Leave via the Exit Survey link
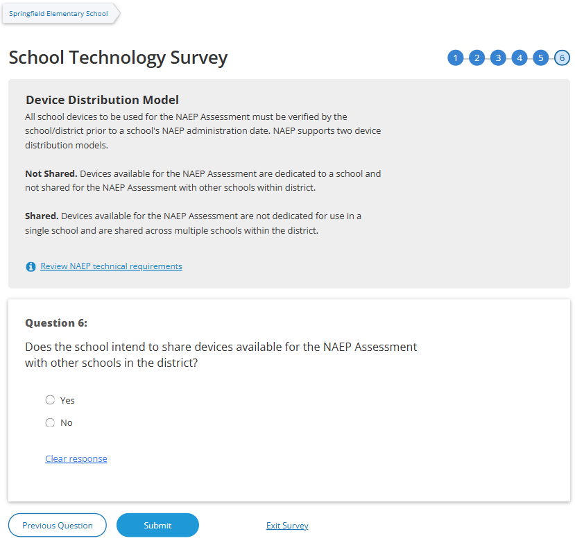 (x=287, y=526)
